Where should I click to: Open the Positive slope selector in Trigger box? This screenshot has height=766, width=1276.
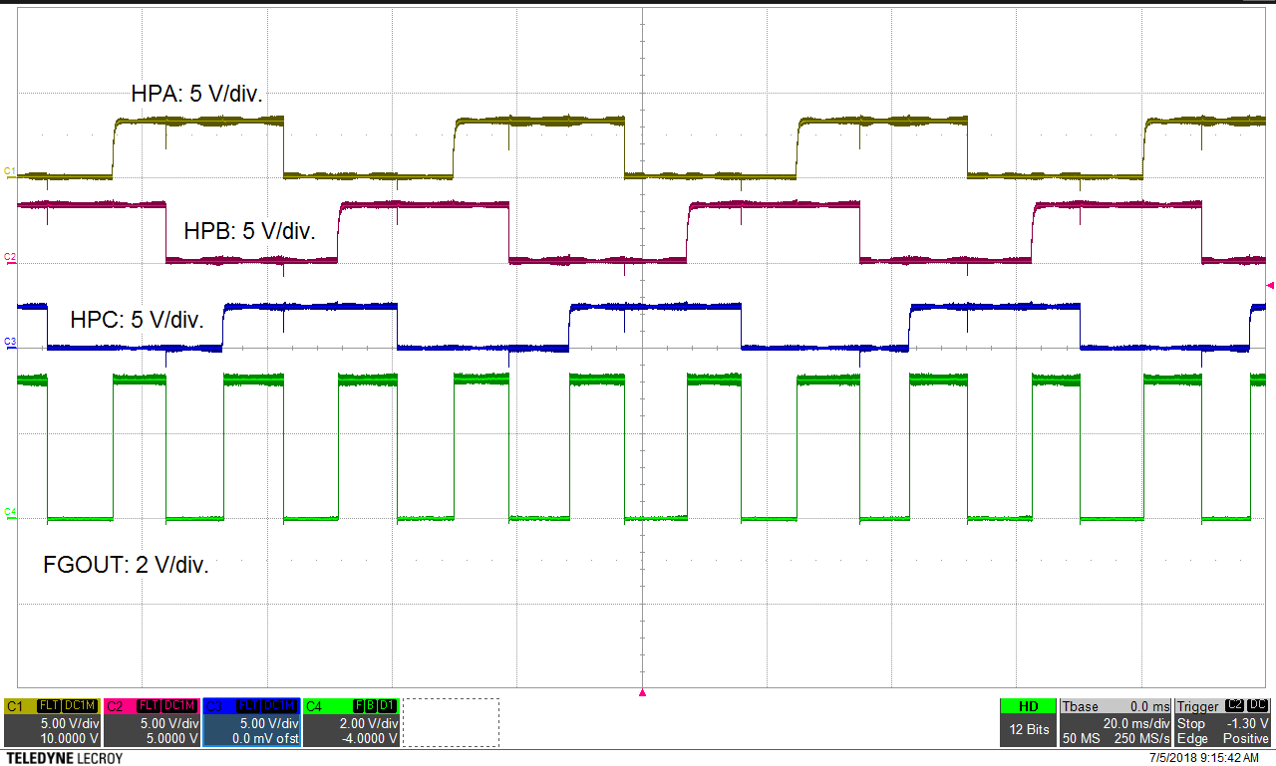pyautogui.click(x=1244, y=738)
